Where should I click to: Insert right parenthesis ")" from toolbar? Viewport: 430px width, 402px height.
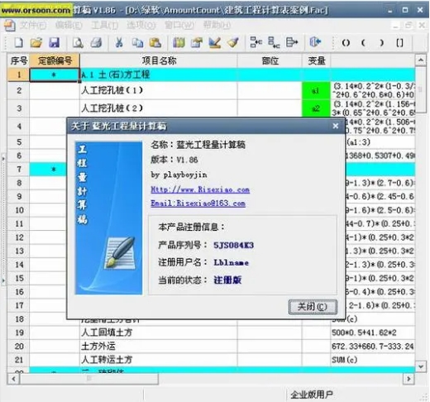point(382,43)
